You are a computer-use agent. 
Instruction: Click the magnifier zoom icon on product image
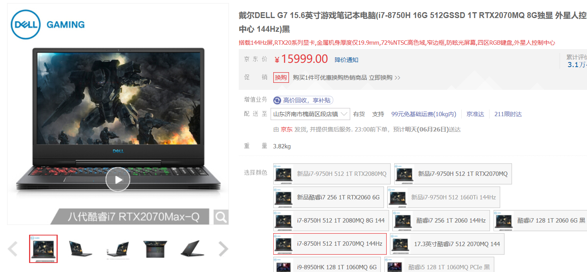[x=221, y=217]
